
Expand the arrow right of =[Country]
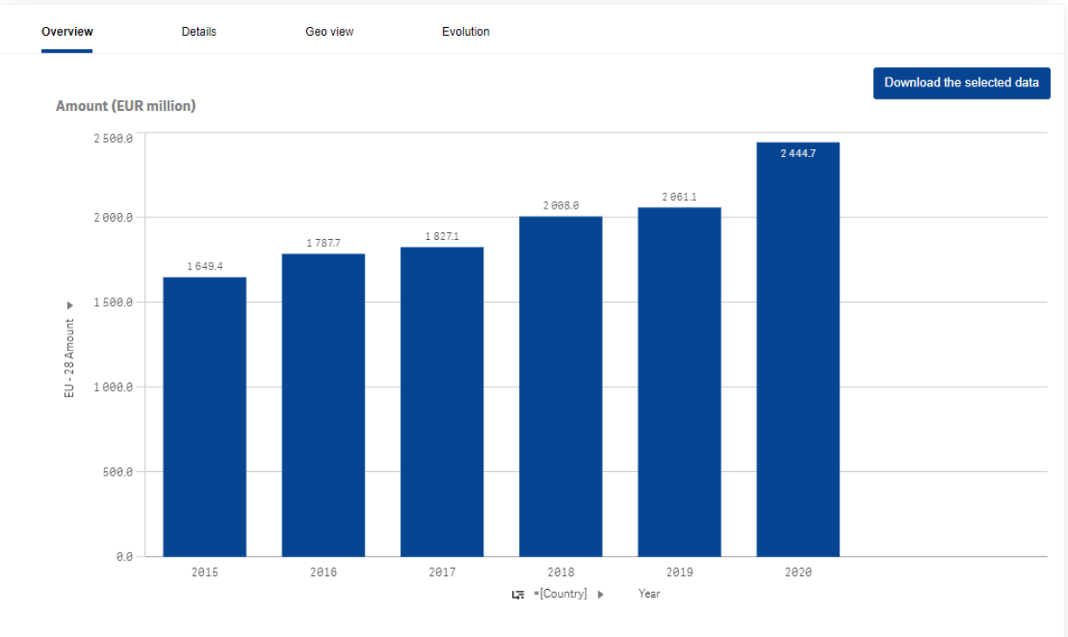coord(601,594)
